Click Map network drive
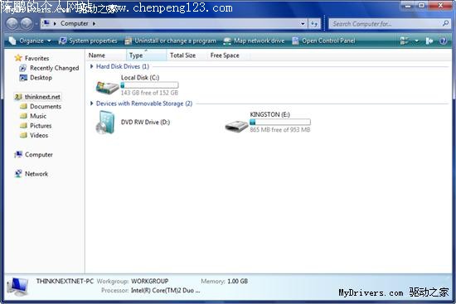 click(x=254, y=41)
